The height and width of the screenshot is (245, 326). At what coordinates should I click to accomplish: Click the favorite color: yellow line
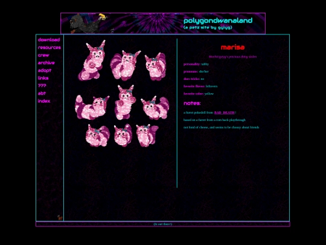[x=199, y=94]
